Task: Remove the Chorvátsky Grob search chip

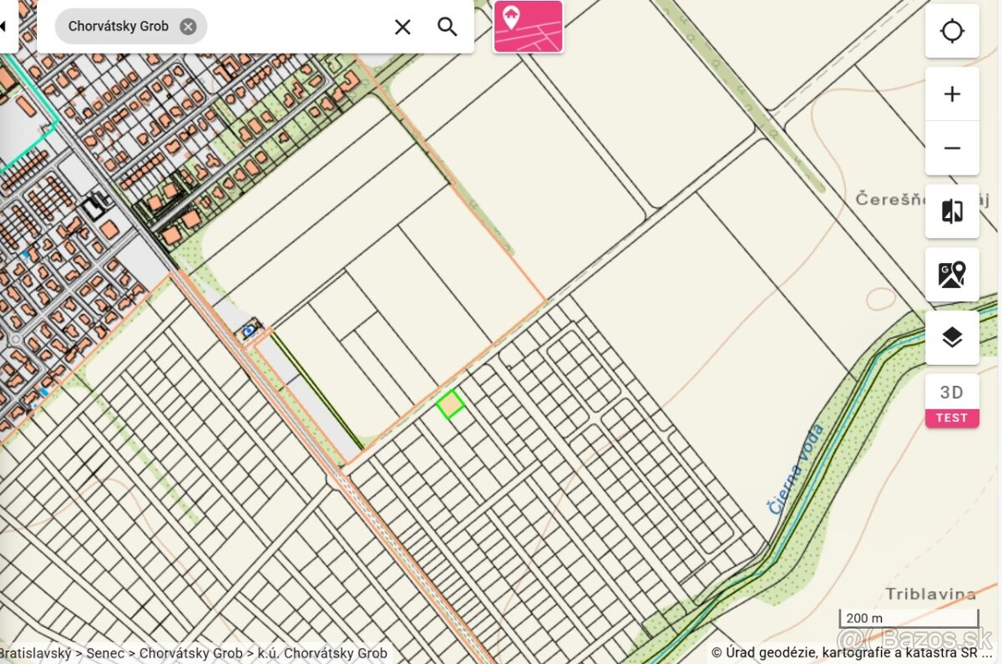Action: [189, 27]
